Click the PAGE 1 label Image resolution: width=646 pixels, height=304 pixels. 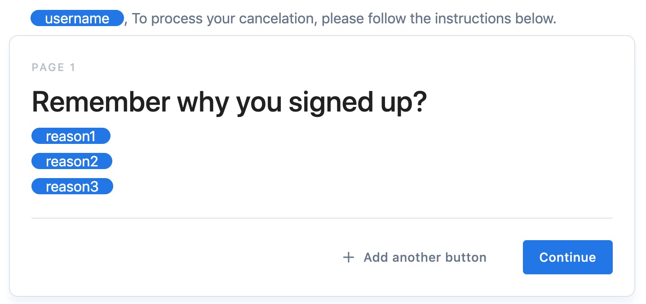pos(53,67)
